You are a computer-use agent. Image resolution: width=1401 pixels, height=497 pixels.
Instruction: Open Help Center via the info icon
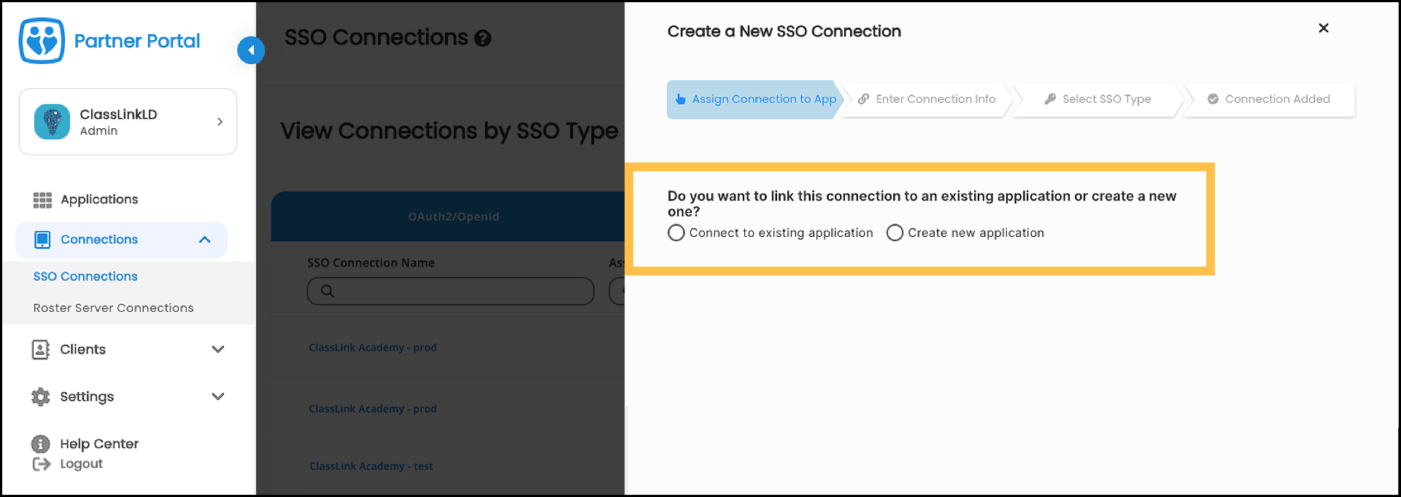pyautogui.click(x=40, y=444)
